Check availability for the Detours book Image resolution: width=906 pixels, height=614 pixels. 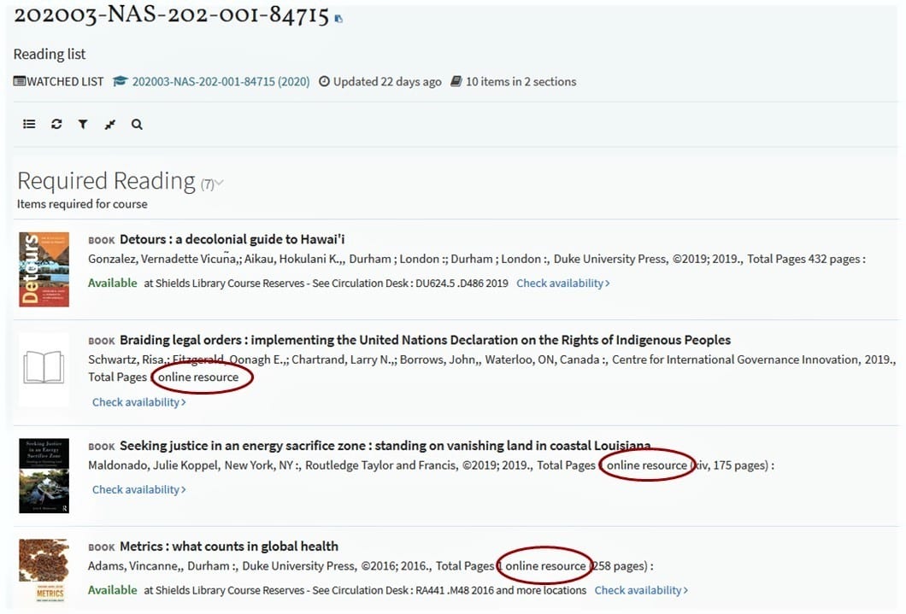point(562,283)
